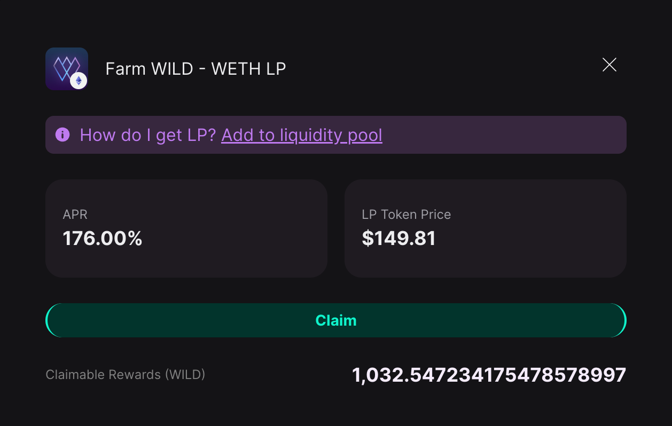
Task: Click the LP Token Price card
Action: [x=486, y=228]
